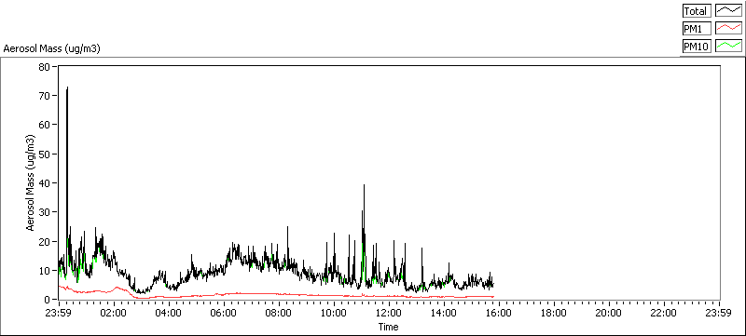Viewport: 746px width, 336px height.
Task: Click the 02:00 time tick label
Action: tap(113, 313)
